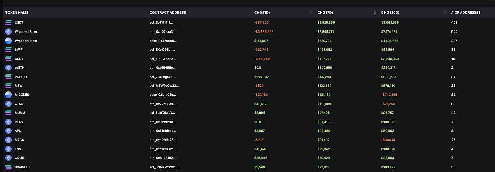
Task: Click contract address base_0x420000...
Action: click(x=163, y=41)
